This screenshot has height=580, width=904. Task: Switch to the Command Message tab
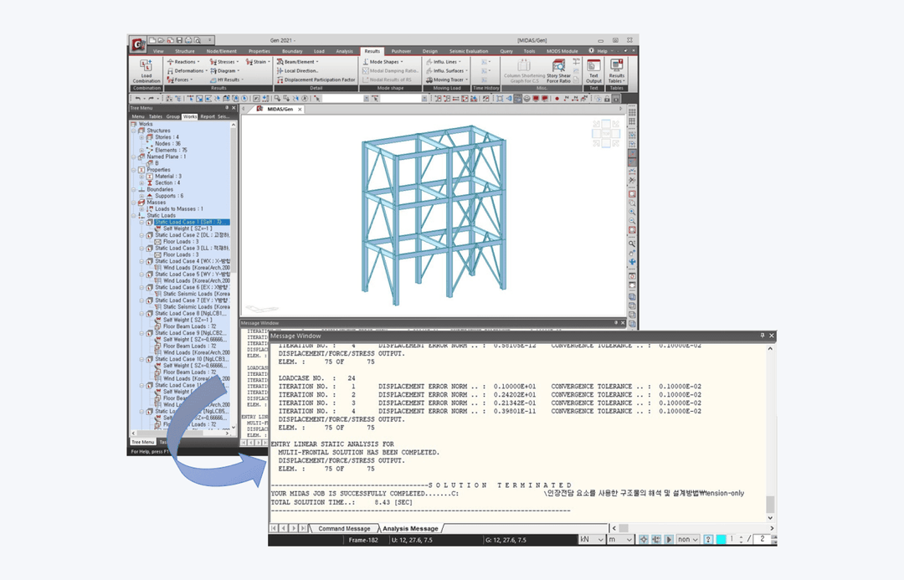(344, 528)
